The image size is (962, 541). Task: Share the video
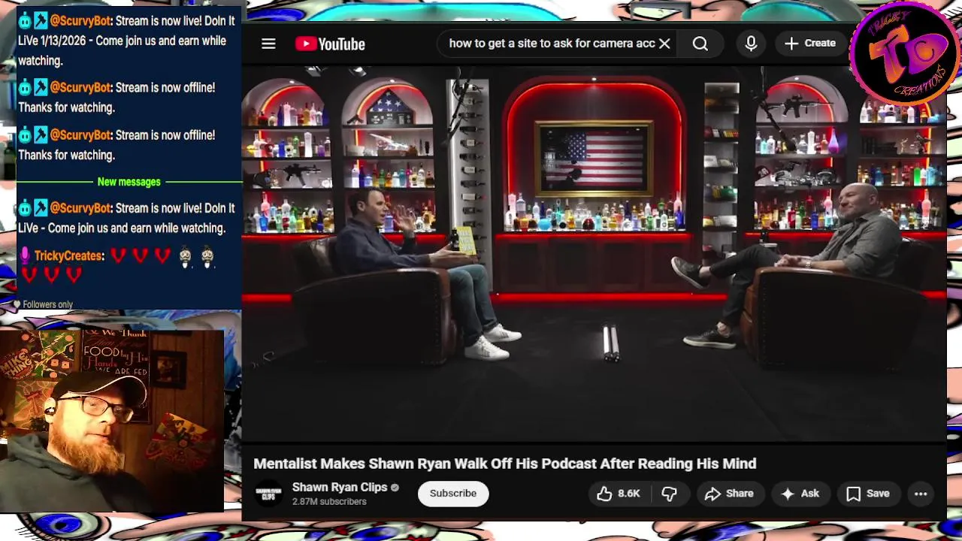tap(729, 494)
